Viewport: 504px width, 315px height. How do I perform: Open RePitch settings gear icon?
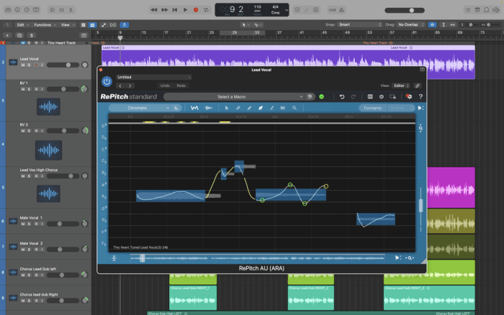[x=409, y=96]
